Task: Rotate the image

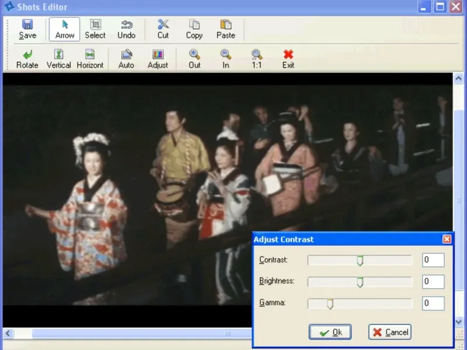Action: click(27, 59)
